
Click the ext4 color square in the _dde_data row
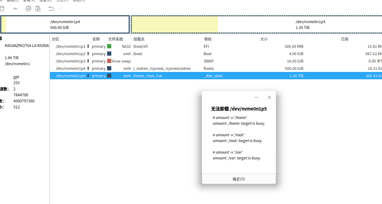click(x=109, y=76)
